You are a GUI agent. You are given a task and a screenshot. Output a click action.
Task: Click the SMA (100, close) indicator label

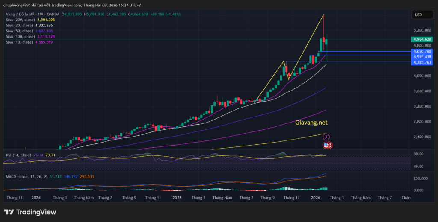click(19, 37)
